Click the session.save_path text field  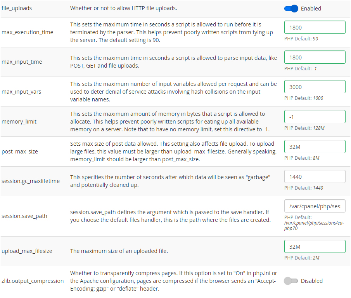point(315,206)
